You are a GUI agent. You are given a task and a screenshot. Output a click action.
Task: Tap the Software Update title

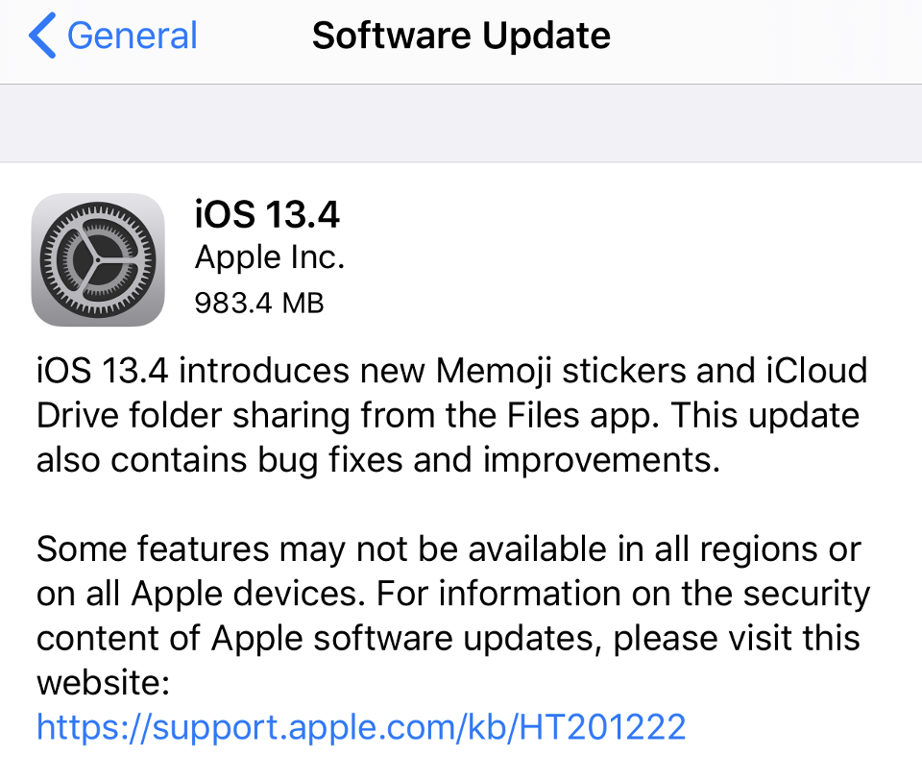pos(461,37)
